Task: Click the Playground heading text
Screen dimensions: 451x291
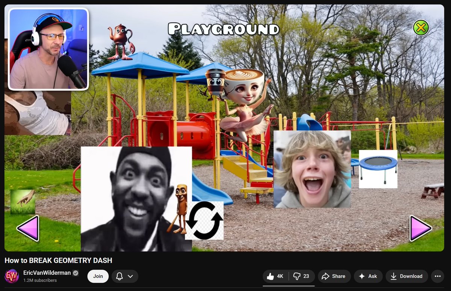Action: click(224, 29)
